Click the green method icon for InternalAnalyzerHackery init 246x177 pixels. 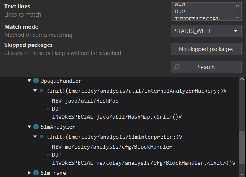coord(42,91)
